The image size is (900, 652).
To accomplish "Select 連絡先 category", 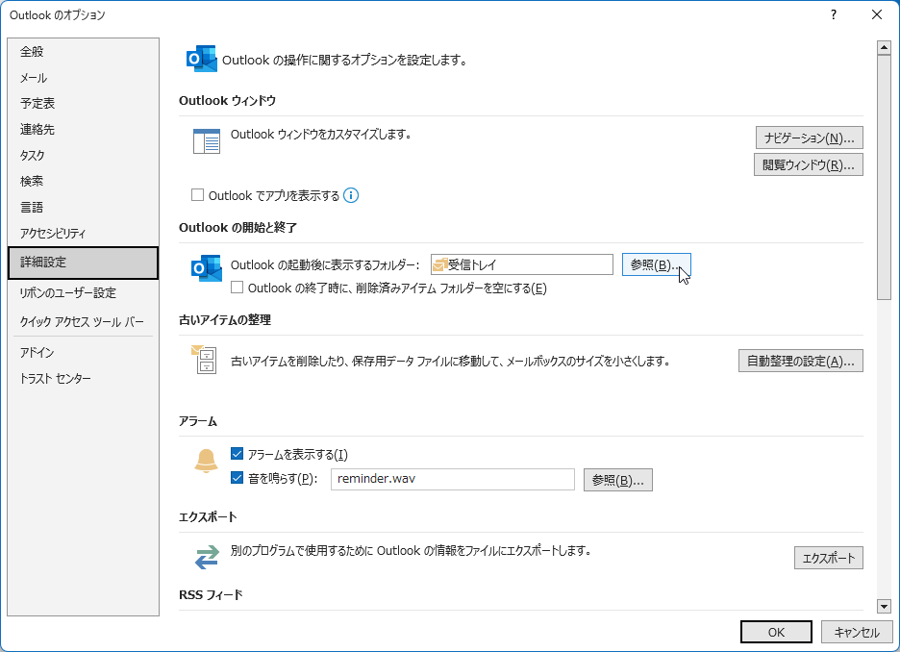I will pyautogui.click(x=84, y=129).
